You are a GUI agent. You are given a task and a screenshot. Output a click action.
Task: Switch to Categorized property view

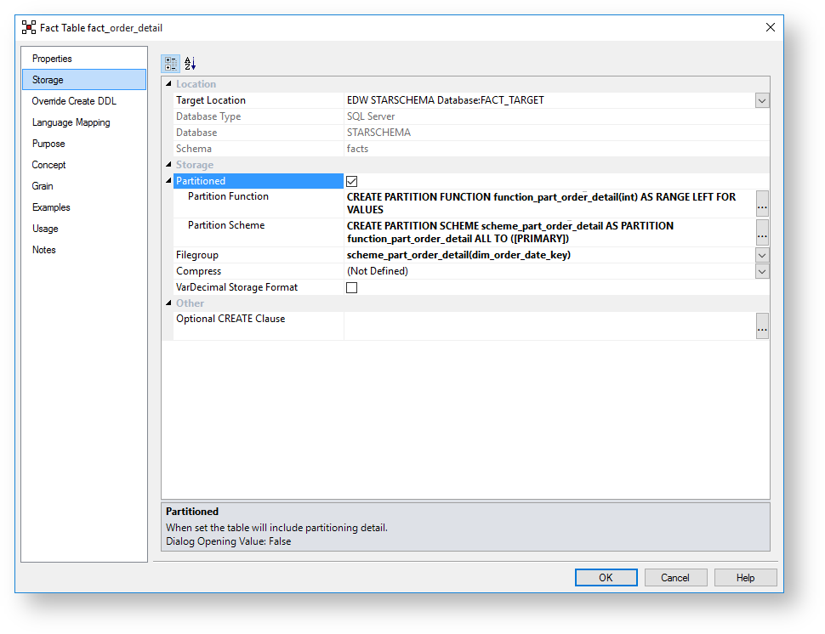(x=170, y=64)
